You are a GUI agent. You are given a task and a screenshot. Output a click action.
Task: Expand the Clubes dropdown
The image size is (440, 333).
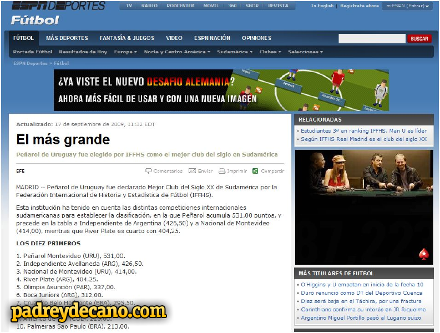point(270,52)
